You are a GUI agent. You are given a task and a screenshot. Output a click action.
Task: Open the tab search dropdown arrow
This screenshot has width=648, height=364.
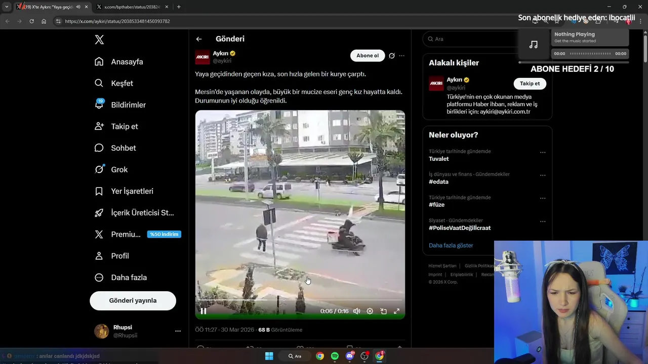7,7
